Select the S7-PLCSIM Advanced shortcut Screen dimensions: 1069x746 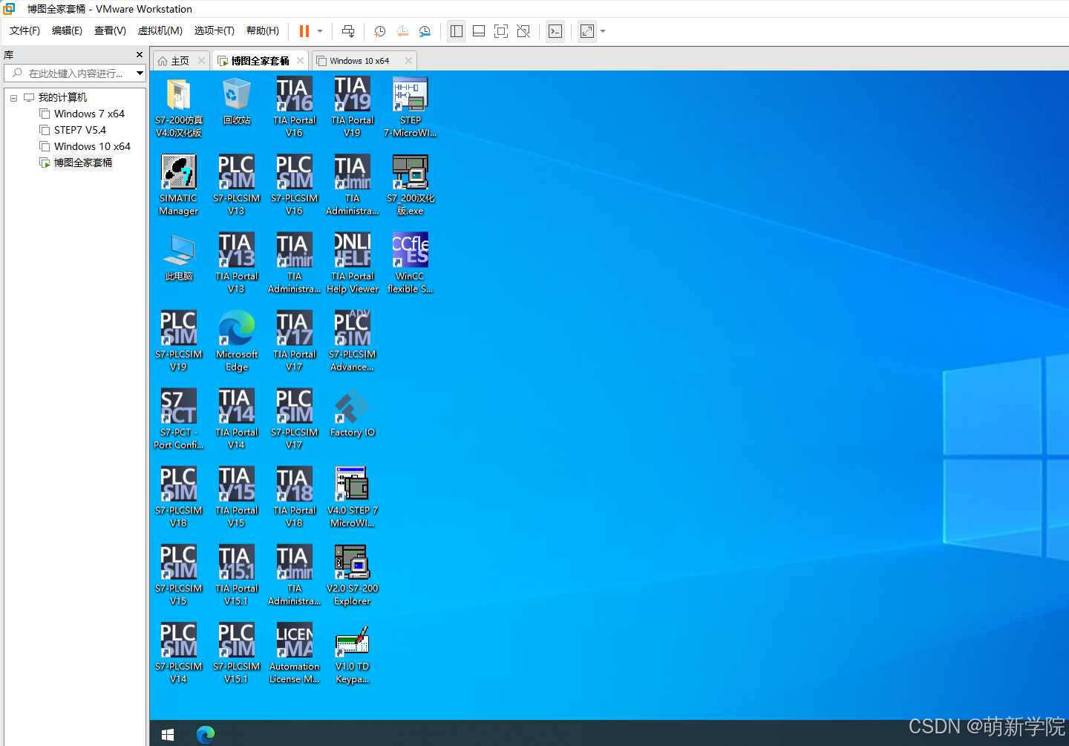[x=352, y=341]
